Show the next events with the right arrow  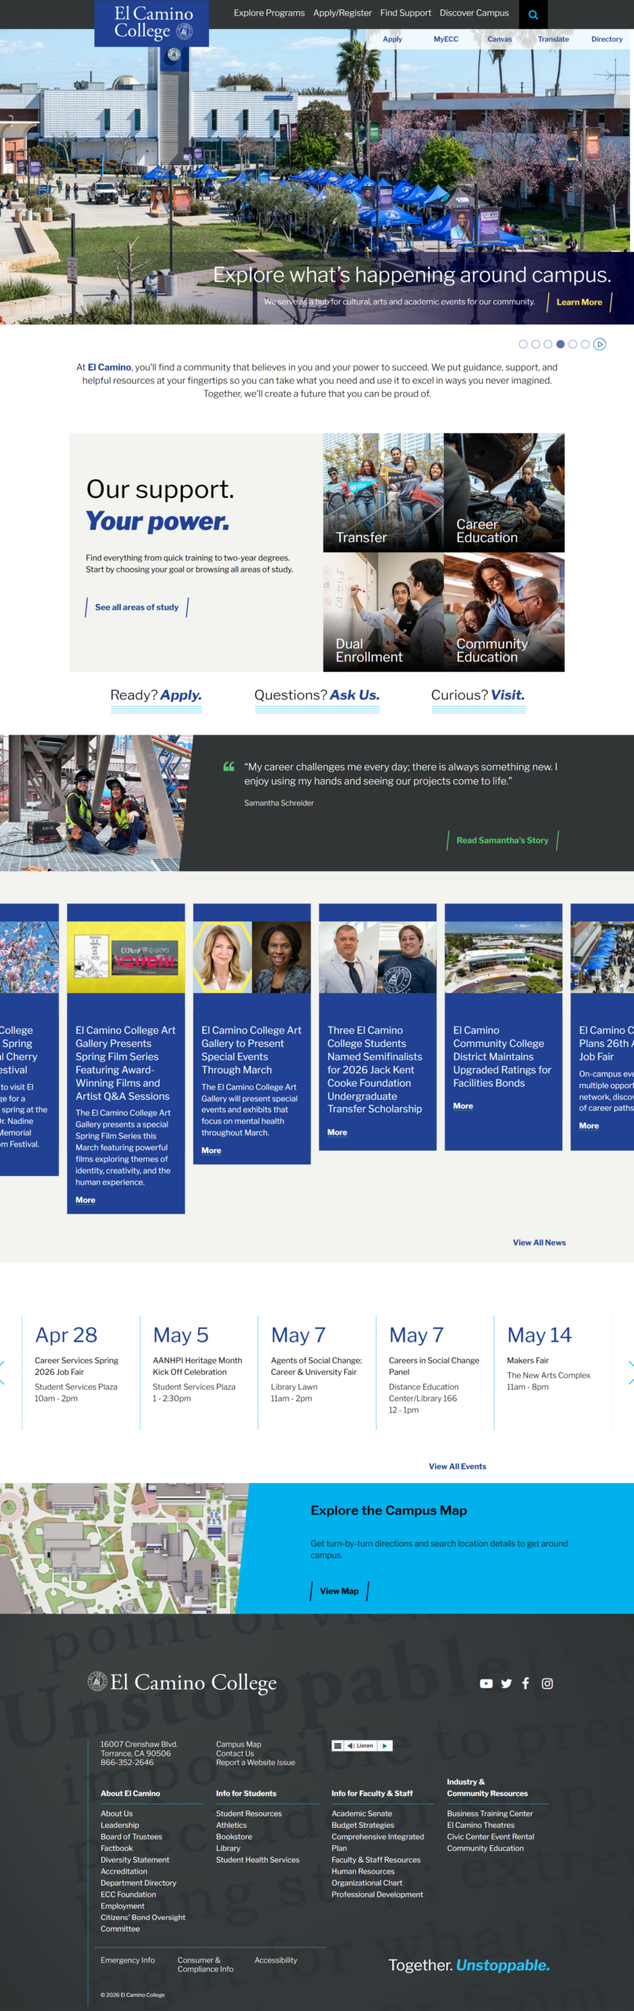tap(630, 1372)
